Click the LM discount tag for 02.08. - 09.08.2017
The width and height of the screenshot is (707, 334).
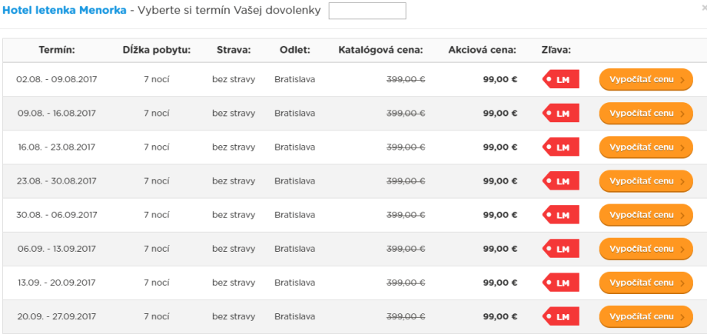coord(561,79)
